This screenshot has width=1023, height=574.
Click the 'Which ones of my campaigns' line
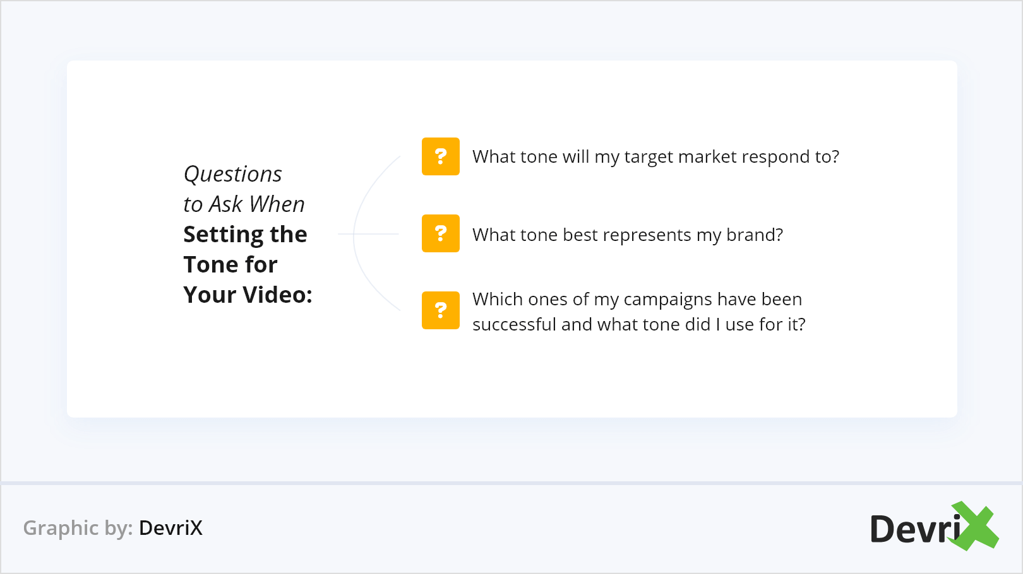637,299
